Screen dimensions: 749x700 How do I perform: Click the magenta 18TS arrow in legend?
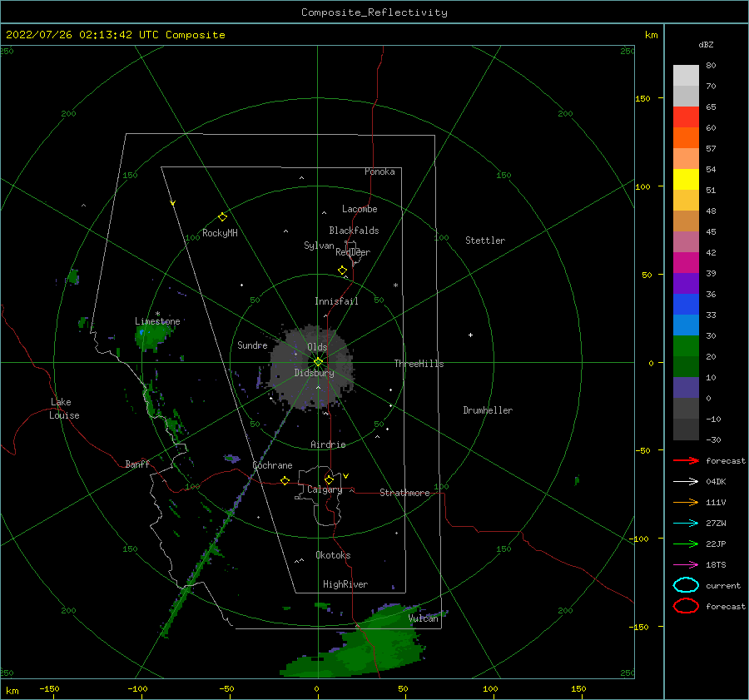(x=686, y=565)
